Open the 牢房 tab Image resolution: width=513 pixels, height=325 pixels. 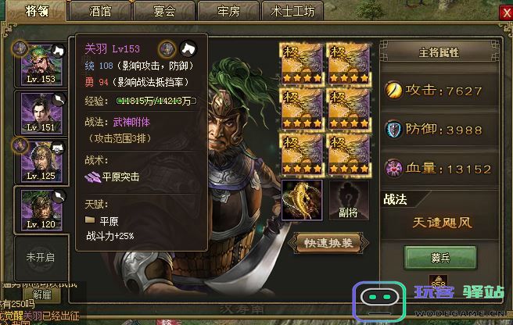pyautogui.click(x=228, y=11)
